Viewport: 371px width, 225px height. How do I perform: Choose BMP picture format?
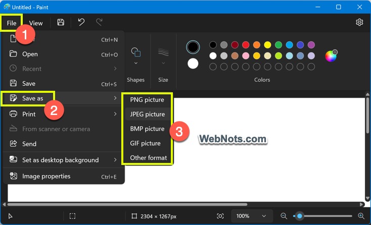tap(147, 129)
